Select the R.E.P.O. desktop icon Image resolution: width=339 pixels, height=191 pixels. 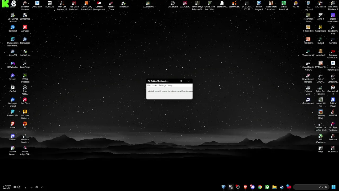[x=296, y=5]
